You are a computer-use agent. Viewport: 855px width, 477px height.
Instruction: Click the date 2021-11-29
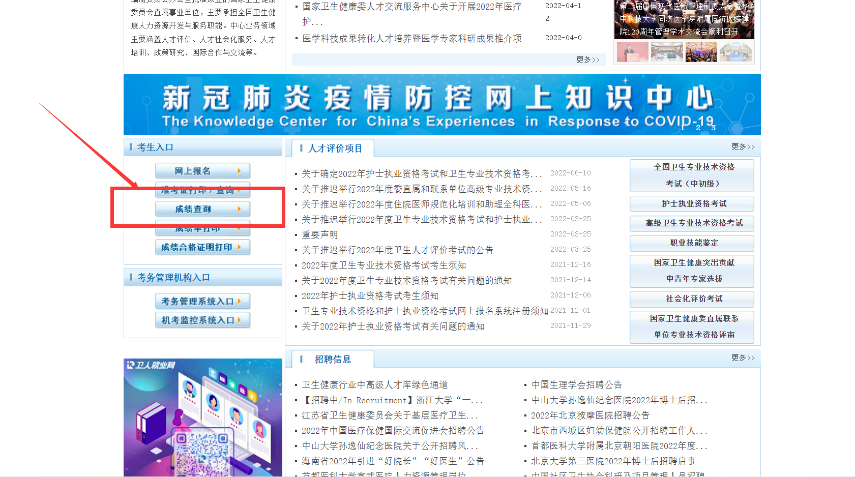click(x=571, y=326)
